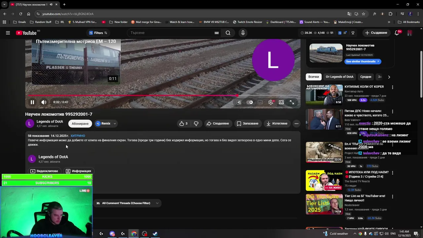Open a new browser tab
This screenshot has width=423, height=238.
click(64, 5)
